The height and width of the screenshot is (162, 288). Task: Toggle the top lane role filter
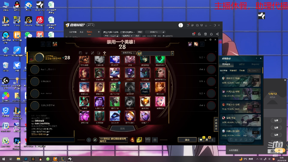[x=80, y=53]
